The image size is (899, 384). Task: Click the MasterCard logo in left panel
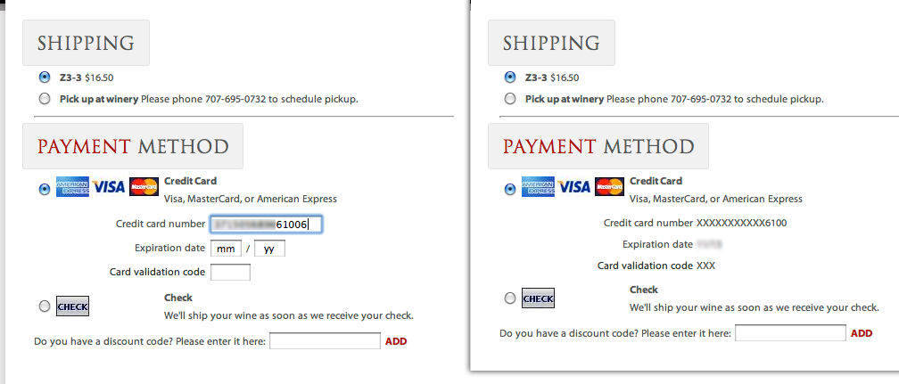[x=144, y=187]
